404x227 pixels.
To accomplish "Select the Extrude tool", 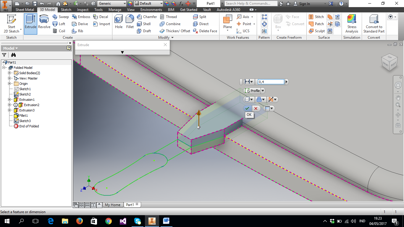I will 30,24.
